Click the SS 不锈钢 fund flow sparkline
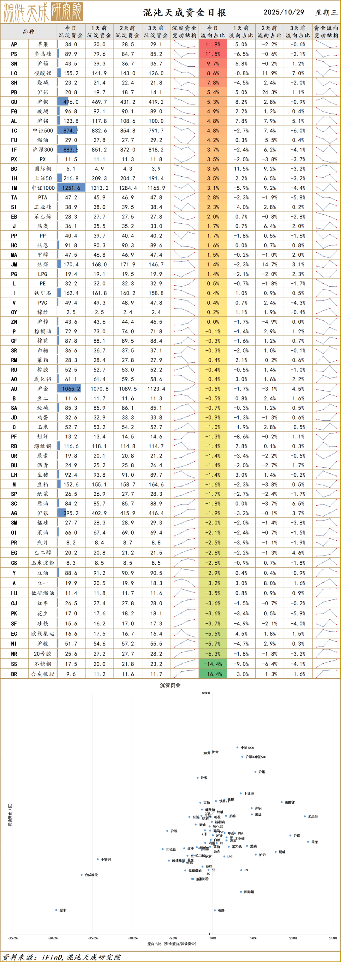The image size is (341, 962). tap(326, 664)
